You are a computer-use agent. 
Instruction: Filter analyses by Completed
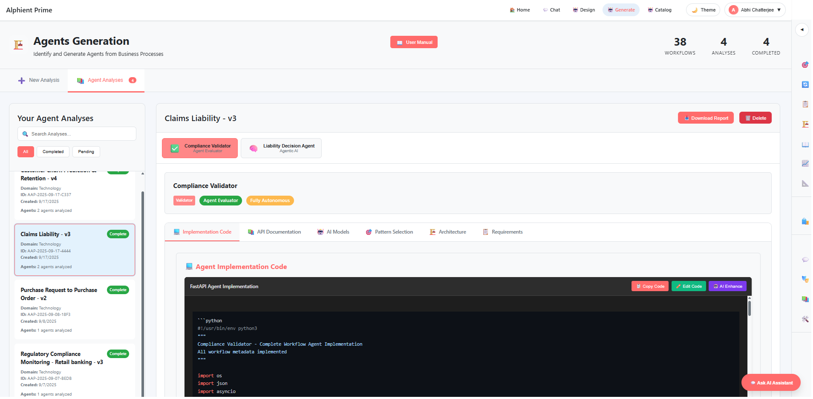tap(53, 152)
